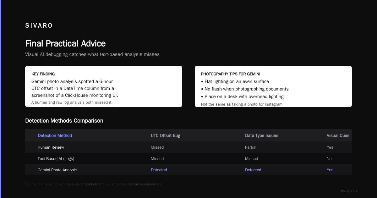The width and height of the screenshot is (377, 198).
Task: Click 'Missed' under Data Type Issues for Text-Based AI
Action: click(x=251, y=158)
